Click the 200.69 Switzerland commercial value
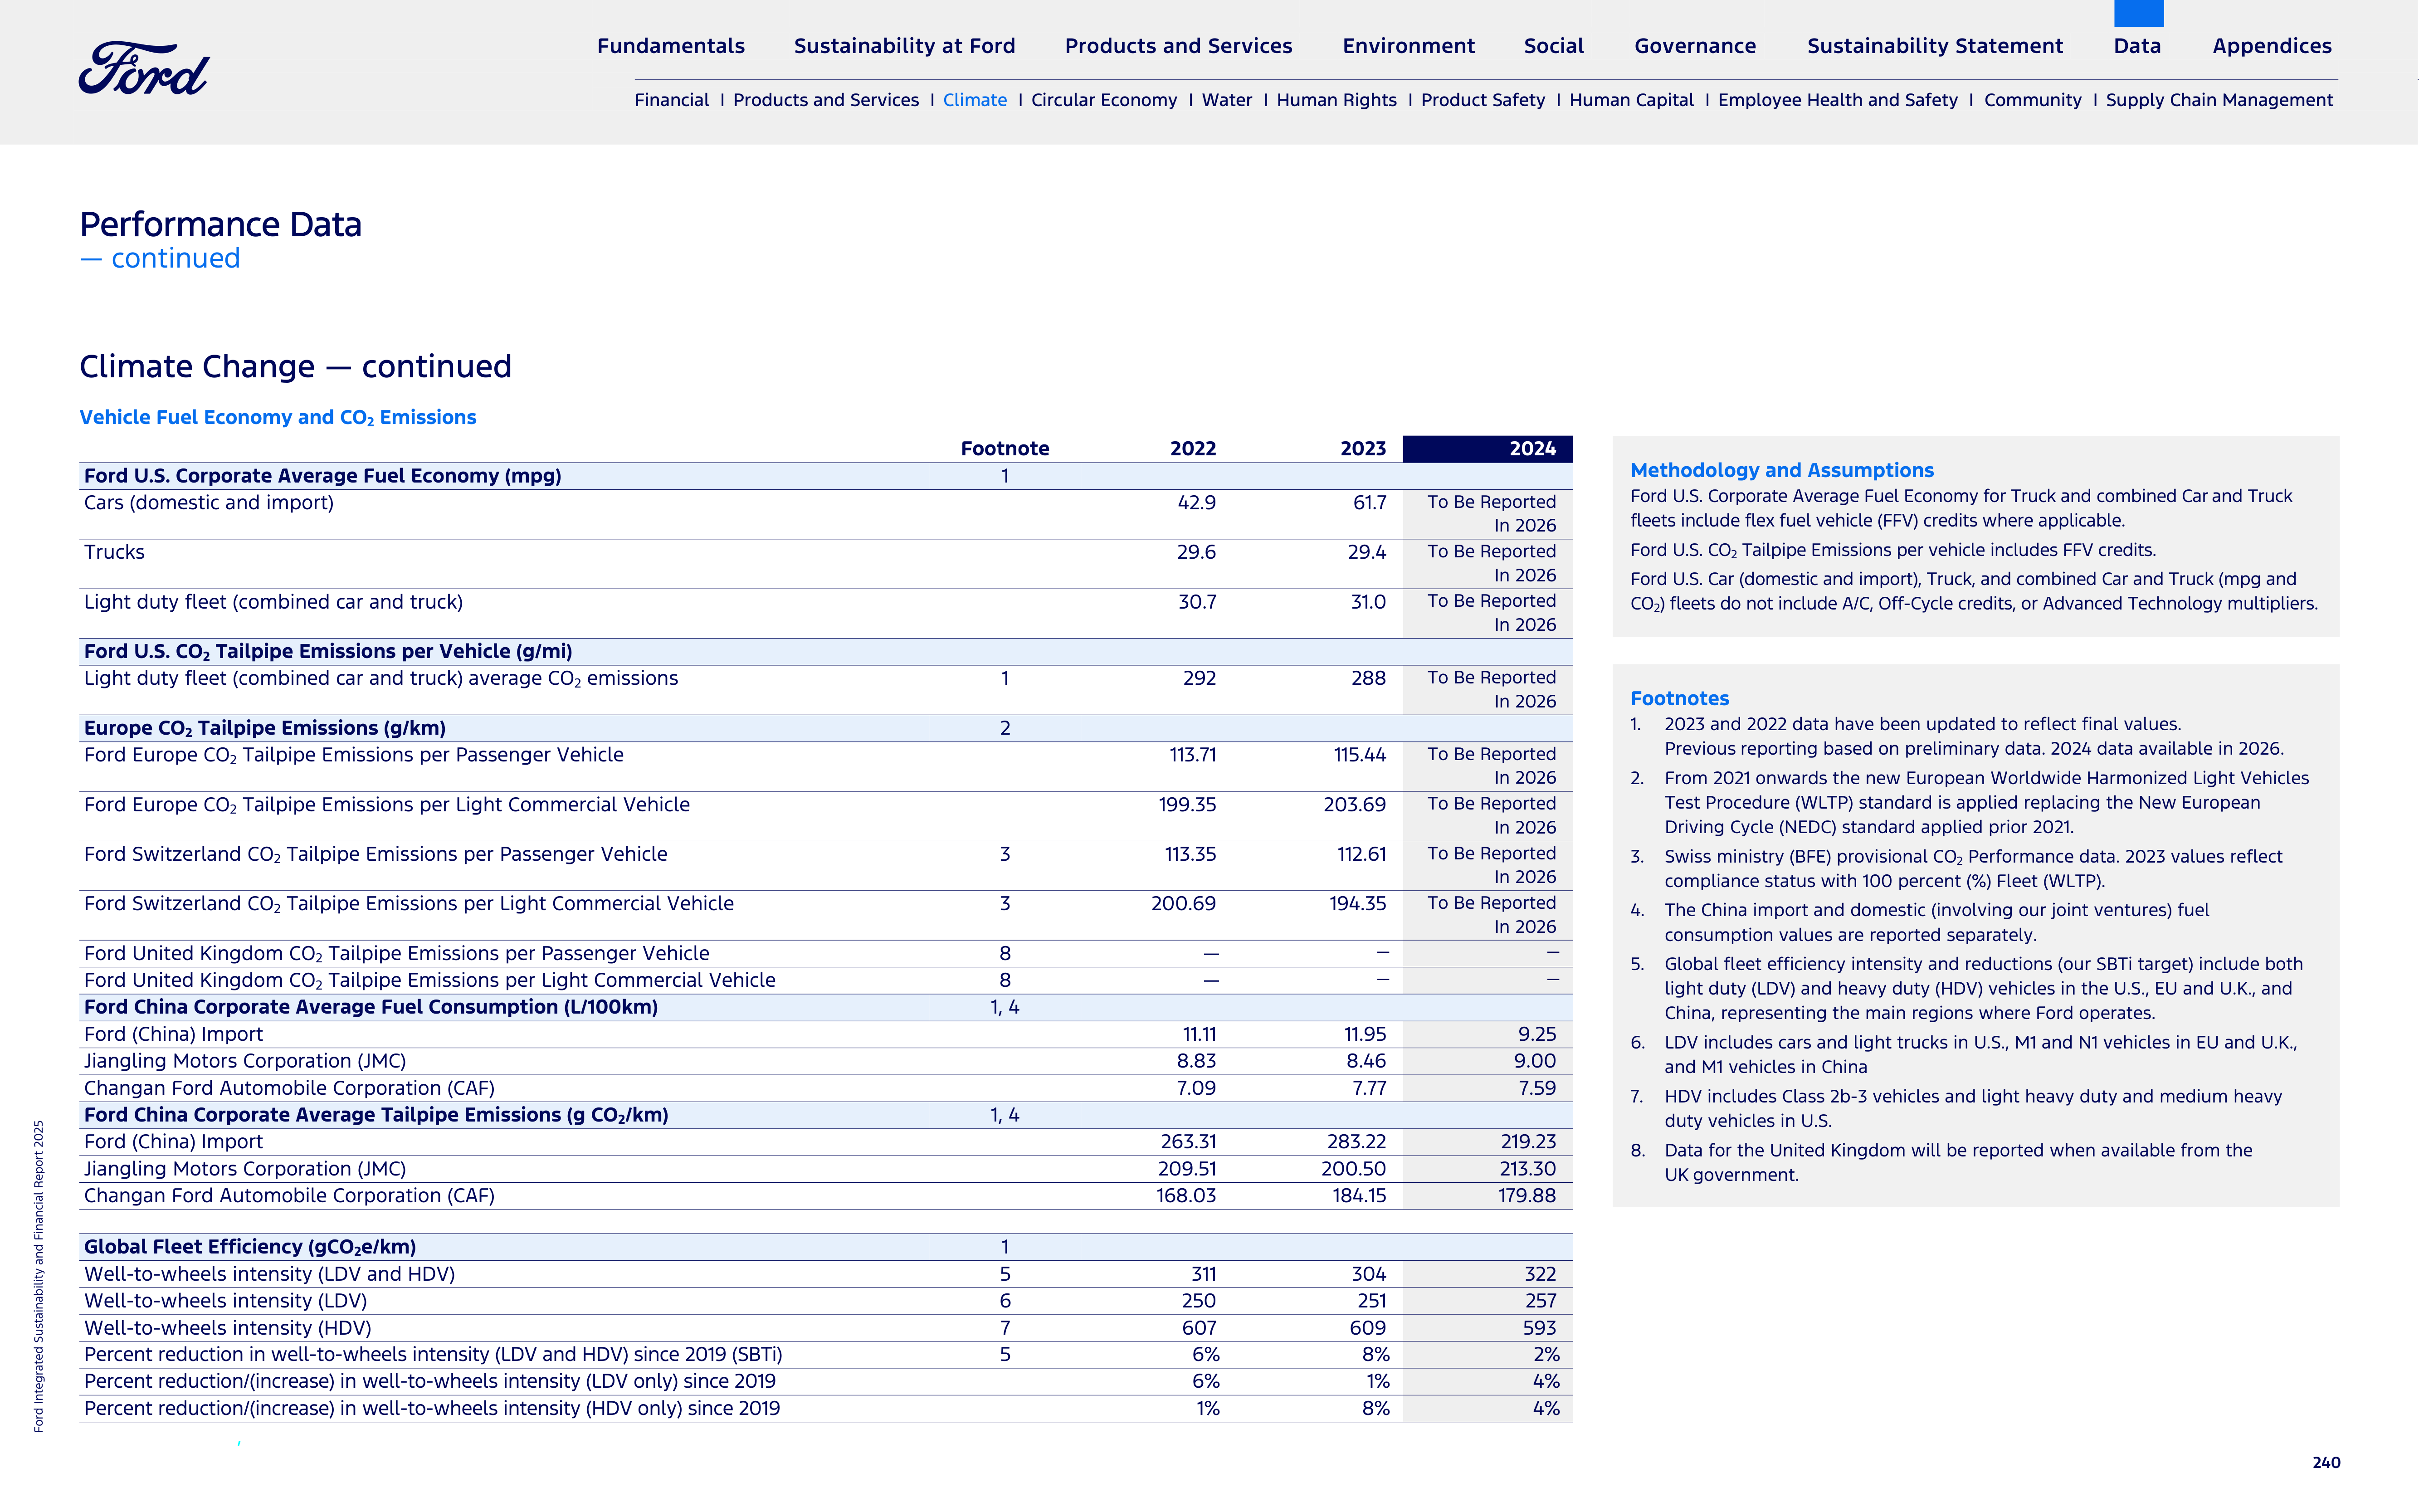 pyautogui.click(x=1183, y=904)
